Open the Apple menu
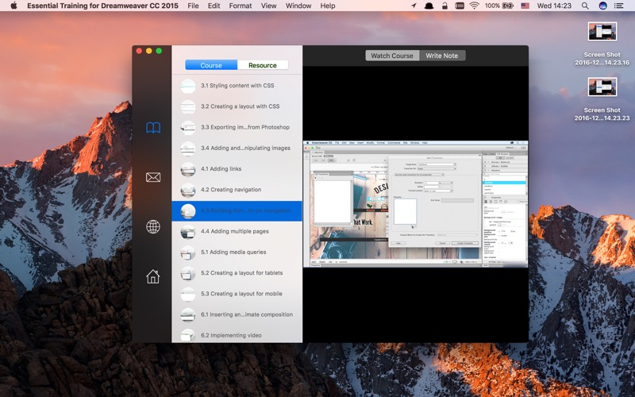This screenshot has height=397, width=635. (x=13, y=6)
